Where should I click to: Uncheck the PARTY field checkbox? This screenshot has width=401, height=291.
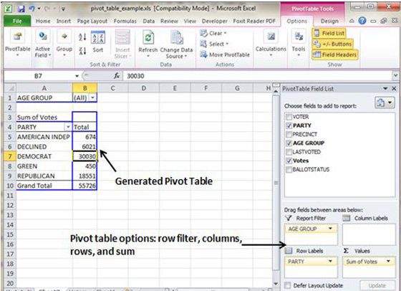tap(289, 125)
